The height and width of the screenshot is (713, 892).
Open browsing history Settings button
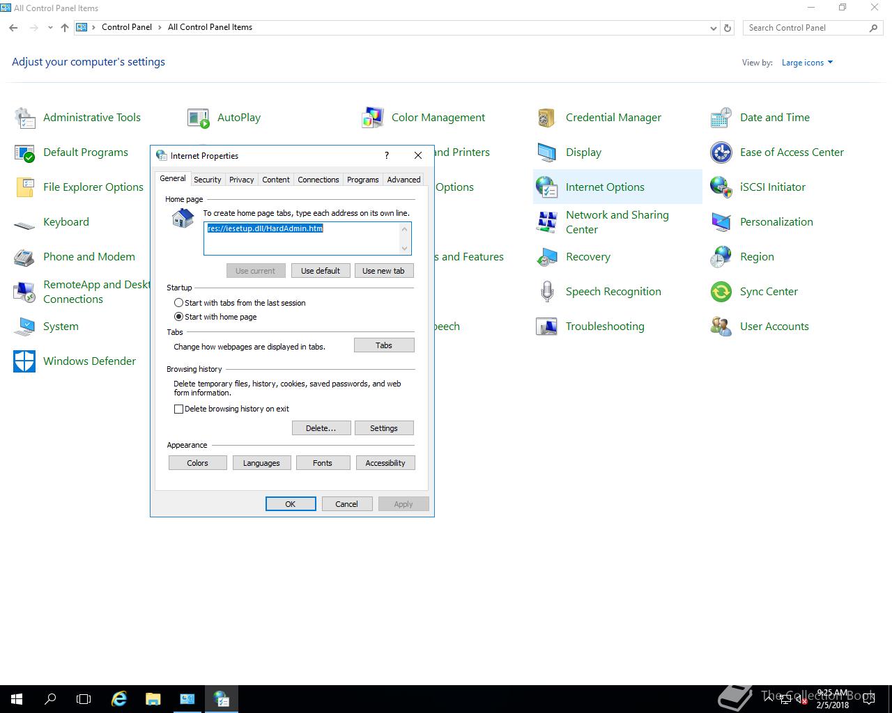pos(384,428)
